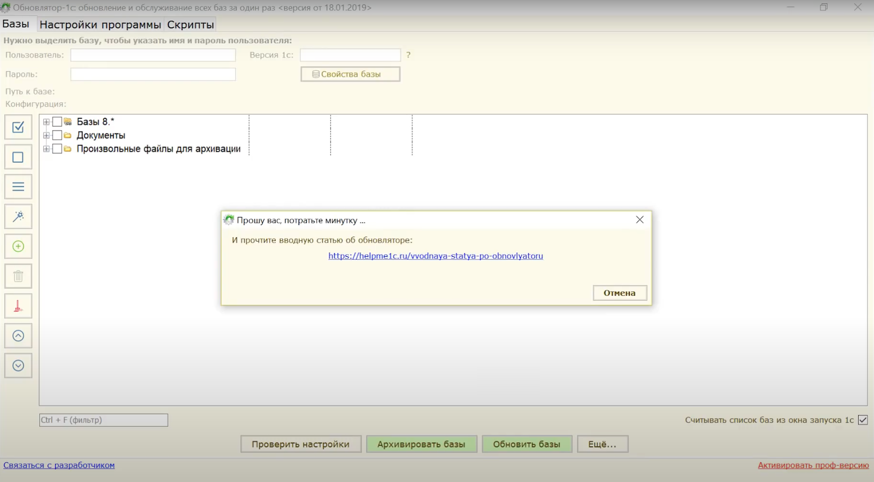Tick the checkbox for Базы 8.*
Viewport: 874px width, 482px height.
[x=57, y=122]
